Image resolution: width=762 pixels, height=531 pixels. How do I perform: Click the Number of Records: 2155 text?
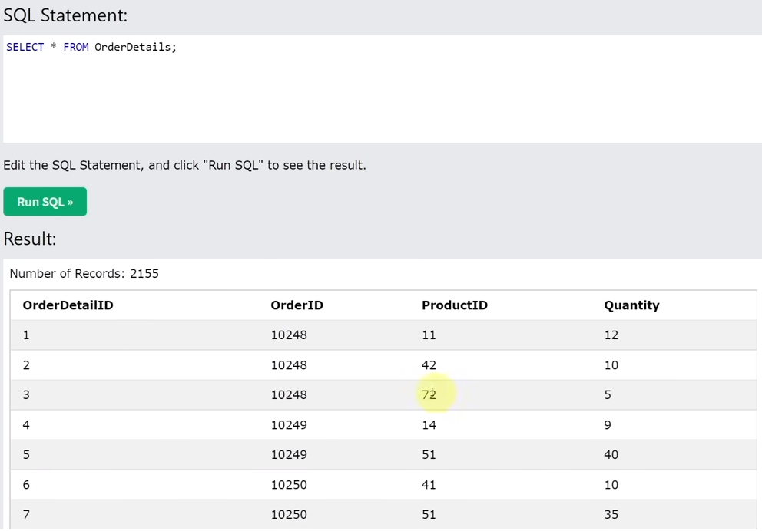tap(84, 274)
